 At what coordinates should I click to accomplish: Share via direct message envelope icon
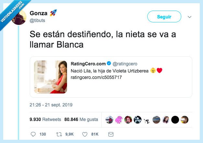111,134
